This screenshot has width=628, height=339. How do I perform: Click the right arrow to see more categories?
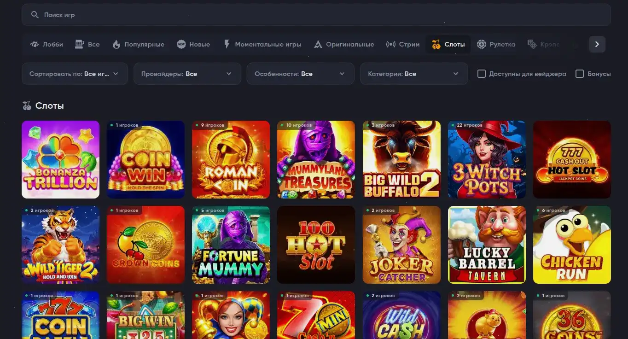click(x=597, y=44)
